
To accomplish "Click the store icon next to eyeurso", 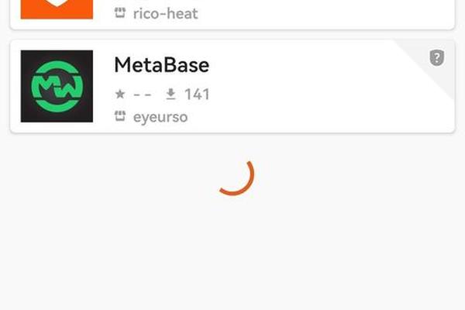I will pyautogui.click(x=120, y=116).
